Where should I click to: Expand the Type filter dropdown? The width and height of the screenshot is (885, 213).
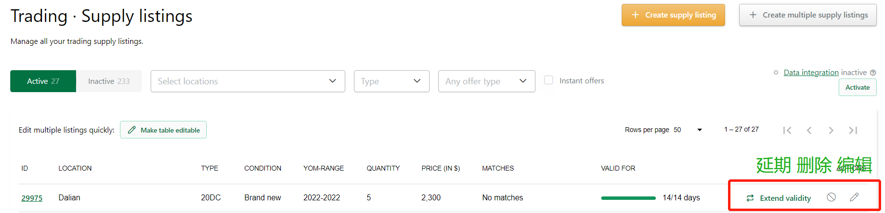(392, 81)
